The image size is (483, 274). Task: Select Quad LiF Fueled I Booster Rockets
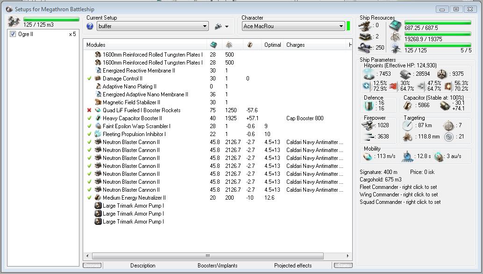(x=218, y=110)
